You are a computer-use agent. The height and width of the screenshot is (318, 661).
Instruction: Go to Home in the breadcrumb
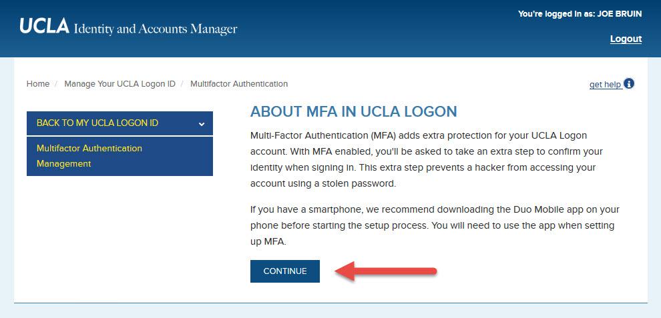38,84
